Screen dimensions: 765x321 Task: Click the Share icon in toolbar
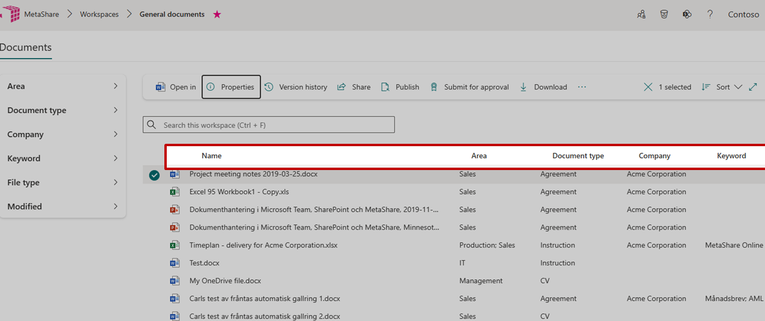[342, 87]
